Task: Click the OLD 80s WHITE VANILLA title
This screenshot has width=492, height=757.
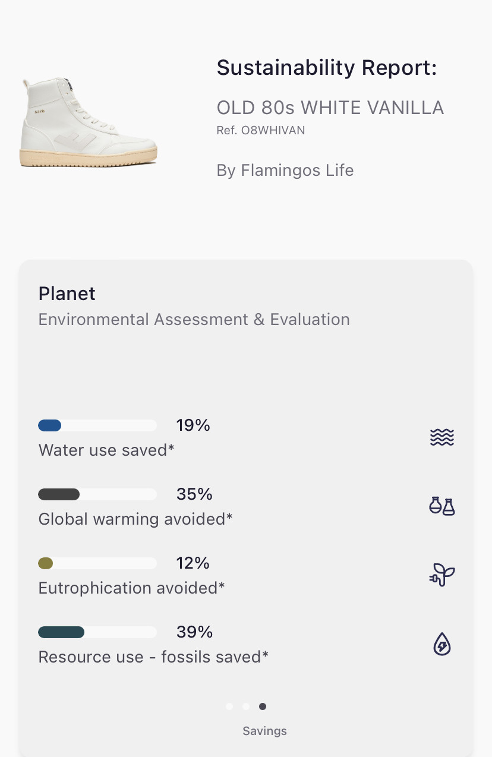Action: click(330, 108)
